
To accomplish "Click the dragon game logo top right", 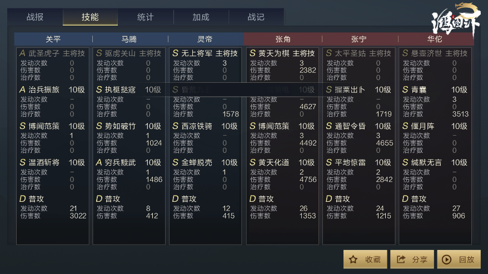I will click(x=456, y=19).
